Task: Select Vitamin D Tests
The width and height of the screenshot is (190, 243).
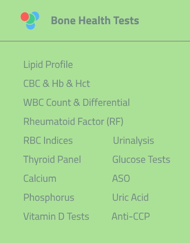Action: click(56, 216)
